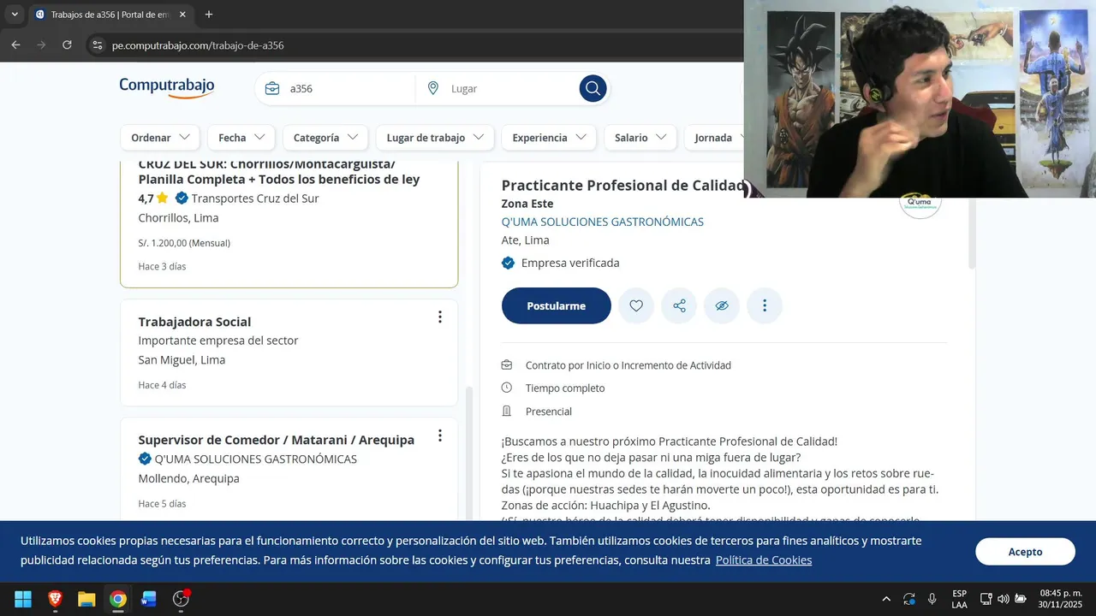The image size is (1096, 616).
Task: Open the Política de Cookies link
Action: point(764,560)
